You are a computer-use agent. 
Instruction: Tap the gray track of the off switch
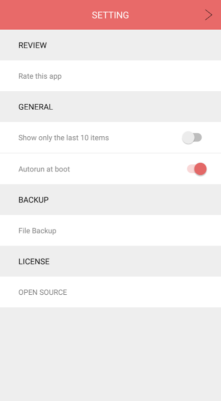coord(198,137)
